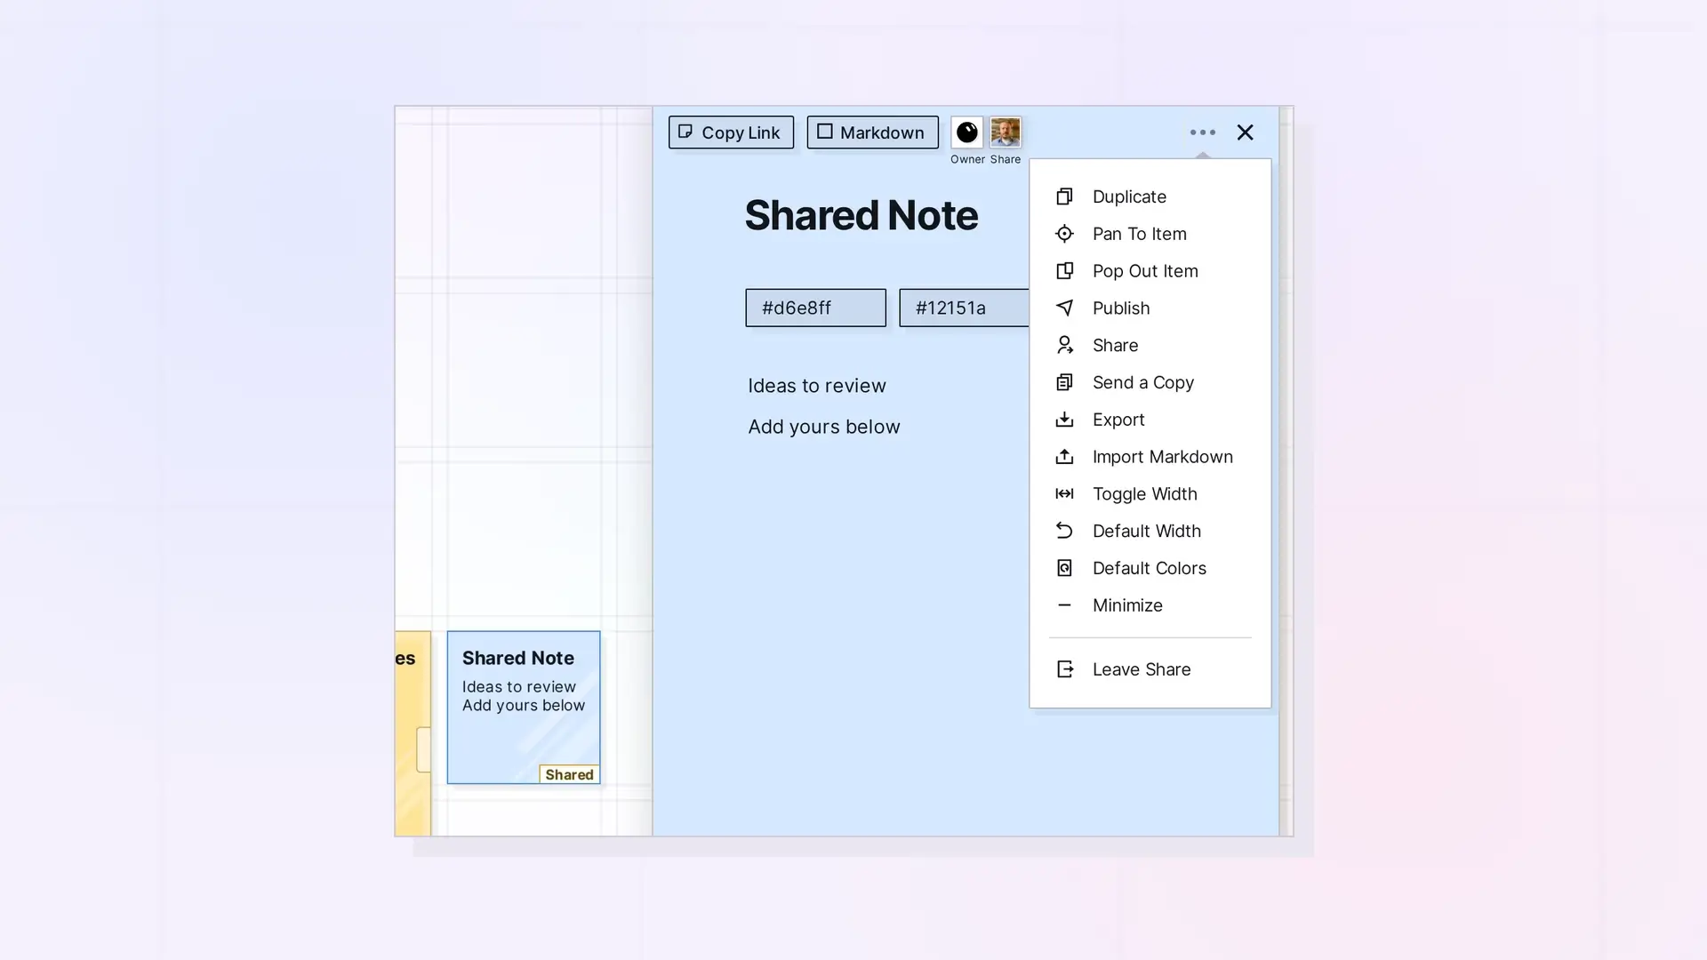Close the note panel with the X

1245,132
